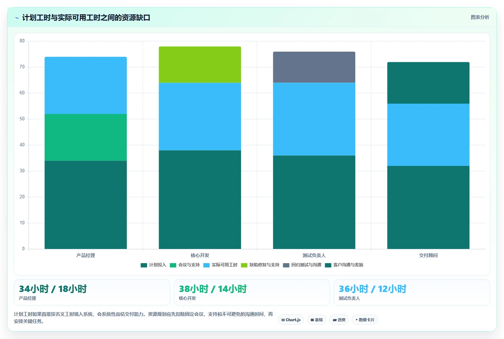504x339 pixels.
Task: Select the 34小时 / 18小时 产品经理 card
Action: point(92,292)
